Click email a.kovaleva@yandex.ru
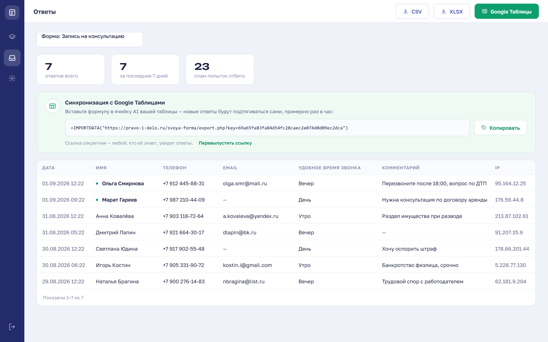This screenshot has width=548, height=342. 251,216
